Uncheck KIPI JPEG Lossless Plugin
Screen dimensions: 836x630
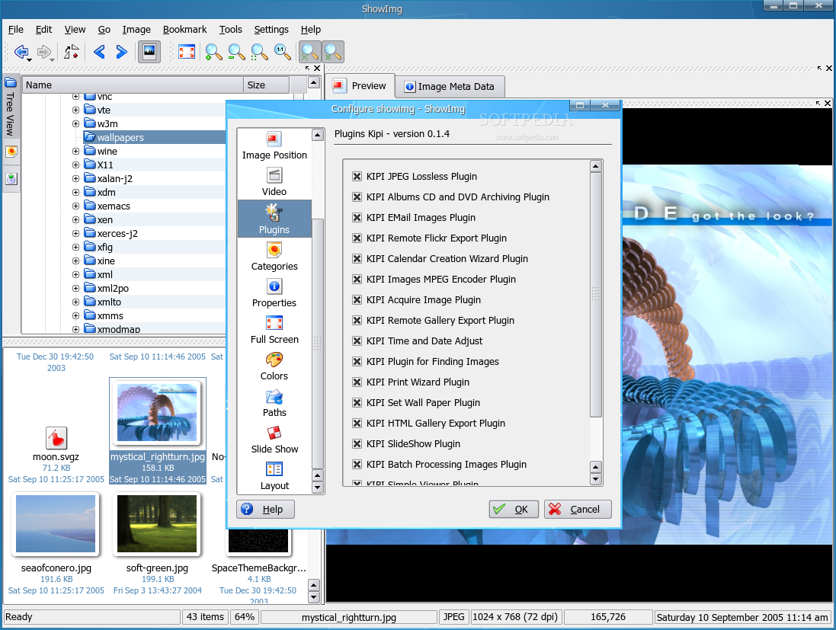tap(357, 177)
